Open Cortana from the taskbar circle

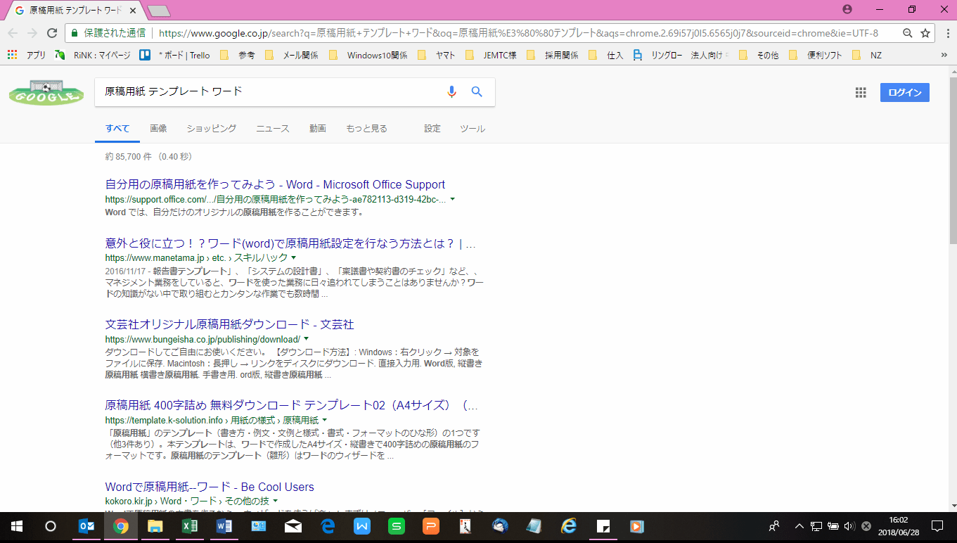click(x=51, y=526)
